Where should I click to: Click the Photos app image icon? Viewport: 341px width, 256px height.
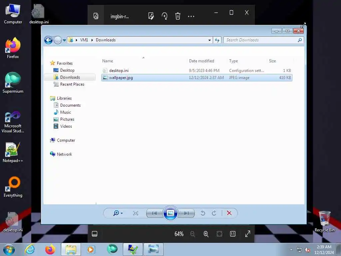(x=96, y=16)
